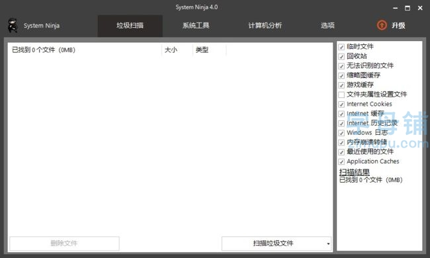Go to the 选项 tab
The image size is (430, 258).
click(x=327, y=26)
